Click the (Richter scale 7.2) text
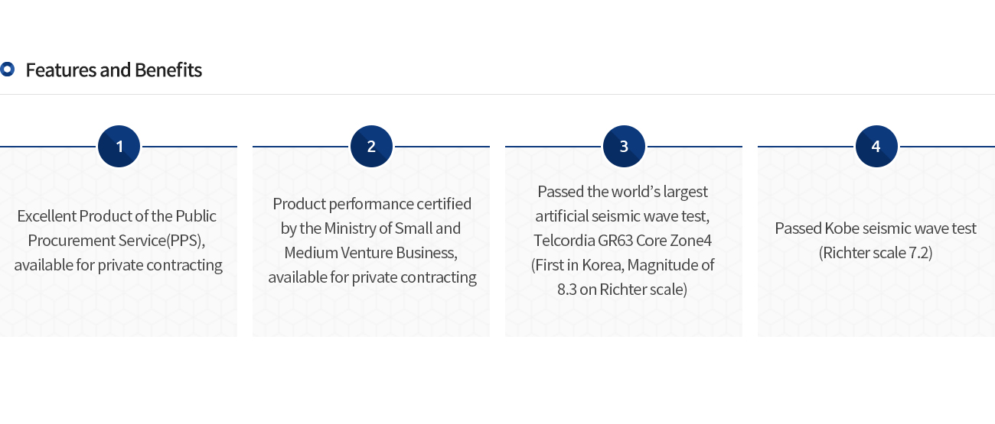 click(876, 253)
